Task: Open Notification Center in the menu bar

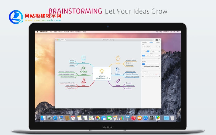Action: pos(178,32)
